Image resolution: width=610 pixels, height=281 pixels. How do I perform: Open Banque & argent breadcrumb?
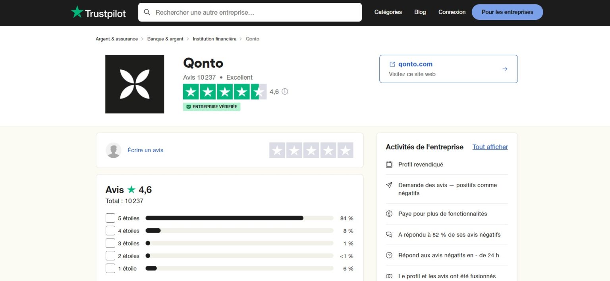pyautogui.click(x=165, y=39)
